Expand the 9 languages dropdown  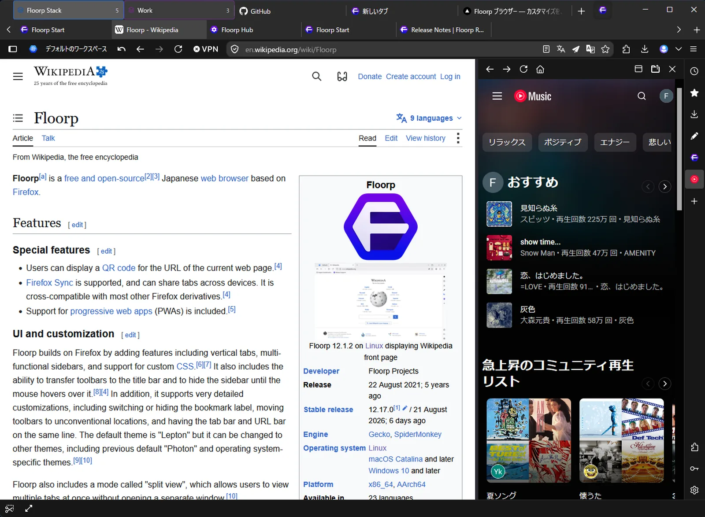coord(429,118)
